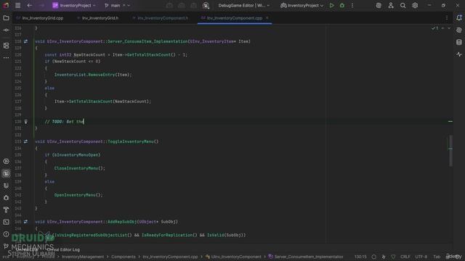Show more tool windows via ellipsis
Image resolution: width=465 pixels, height=261 pixels.
pos(6,58)
